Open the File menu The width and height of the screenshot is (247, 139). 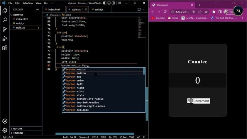(10, 3)
